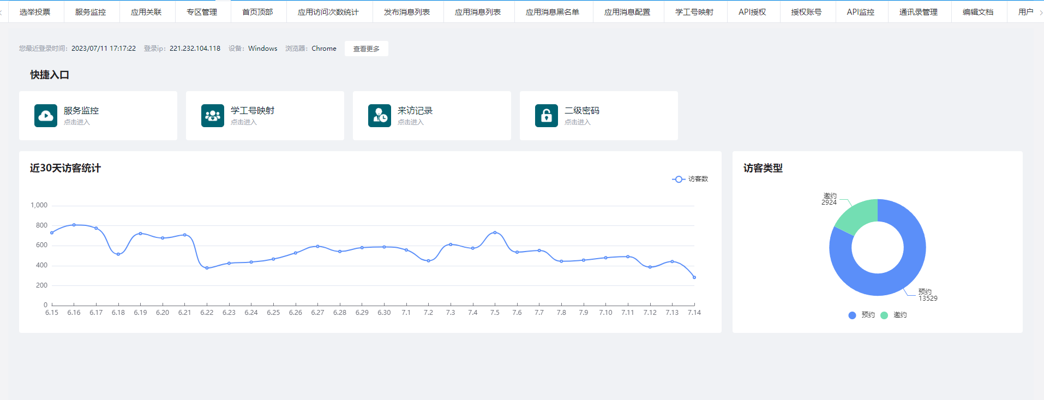Click the 6.16 data point on chart
This screenshot has height=400, width=1044.
tap(74, 225)
